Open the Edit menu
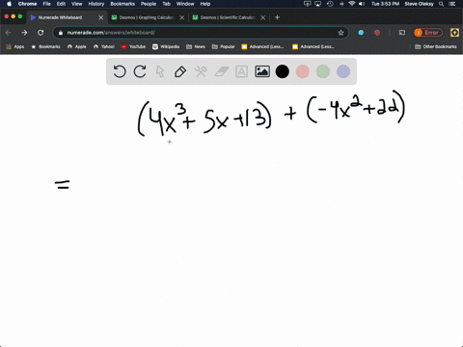 click(61, 4)
